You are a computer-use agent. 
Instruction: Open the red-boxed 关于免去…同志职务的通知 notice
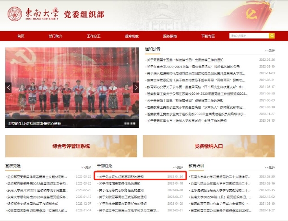pyautogui.click(x=121, y=177)
